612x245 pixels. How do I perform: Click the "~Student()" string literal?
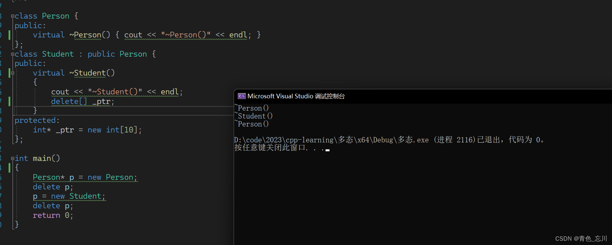[x=115, y=92]
